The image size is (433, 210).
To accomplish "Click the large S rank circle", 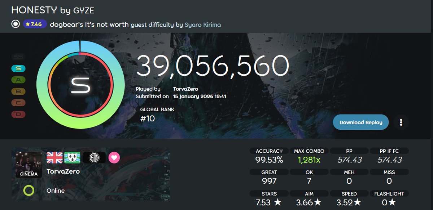I will [80, 85].
